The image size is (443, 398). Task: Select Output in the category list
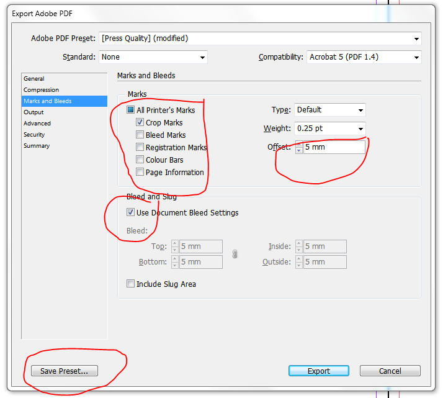click(65, 112)
